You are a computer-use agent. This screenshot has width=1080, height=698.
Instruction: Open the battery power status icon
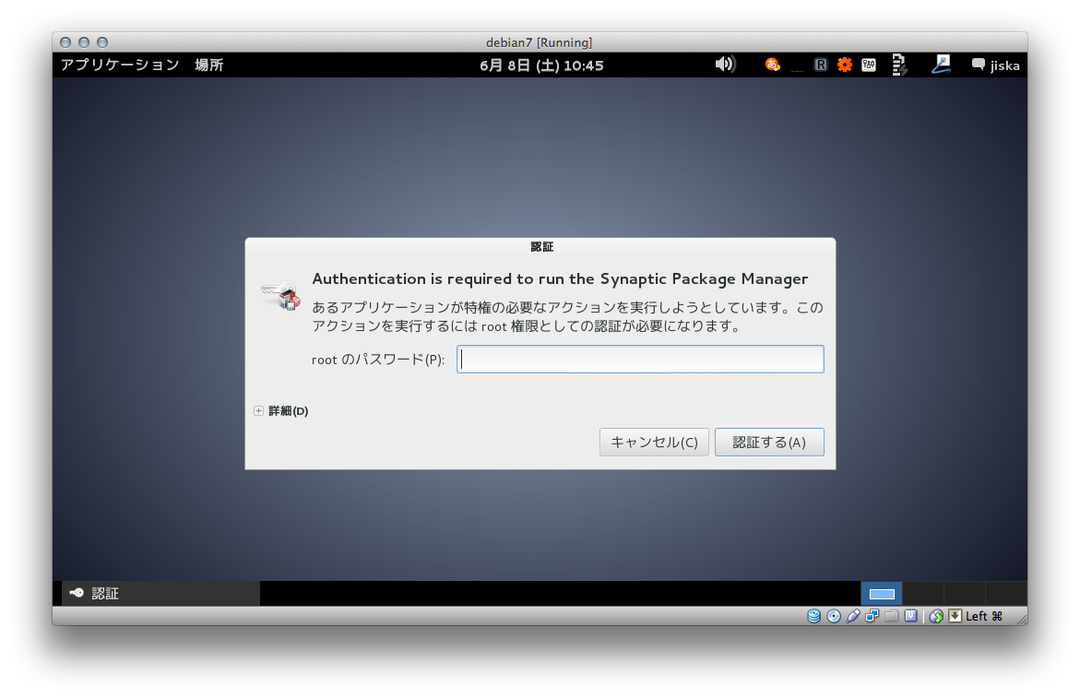pos(899,65)
